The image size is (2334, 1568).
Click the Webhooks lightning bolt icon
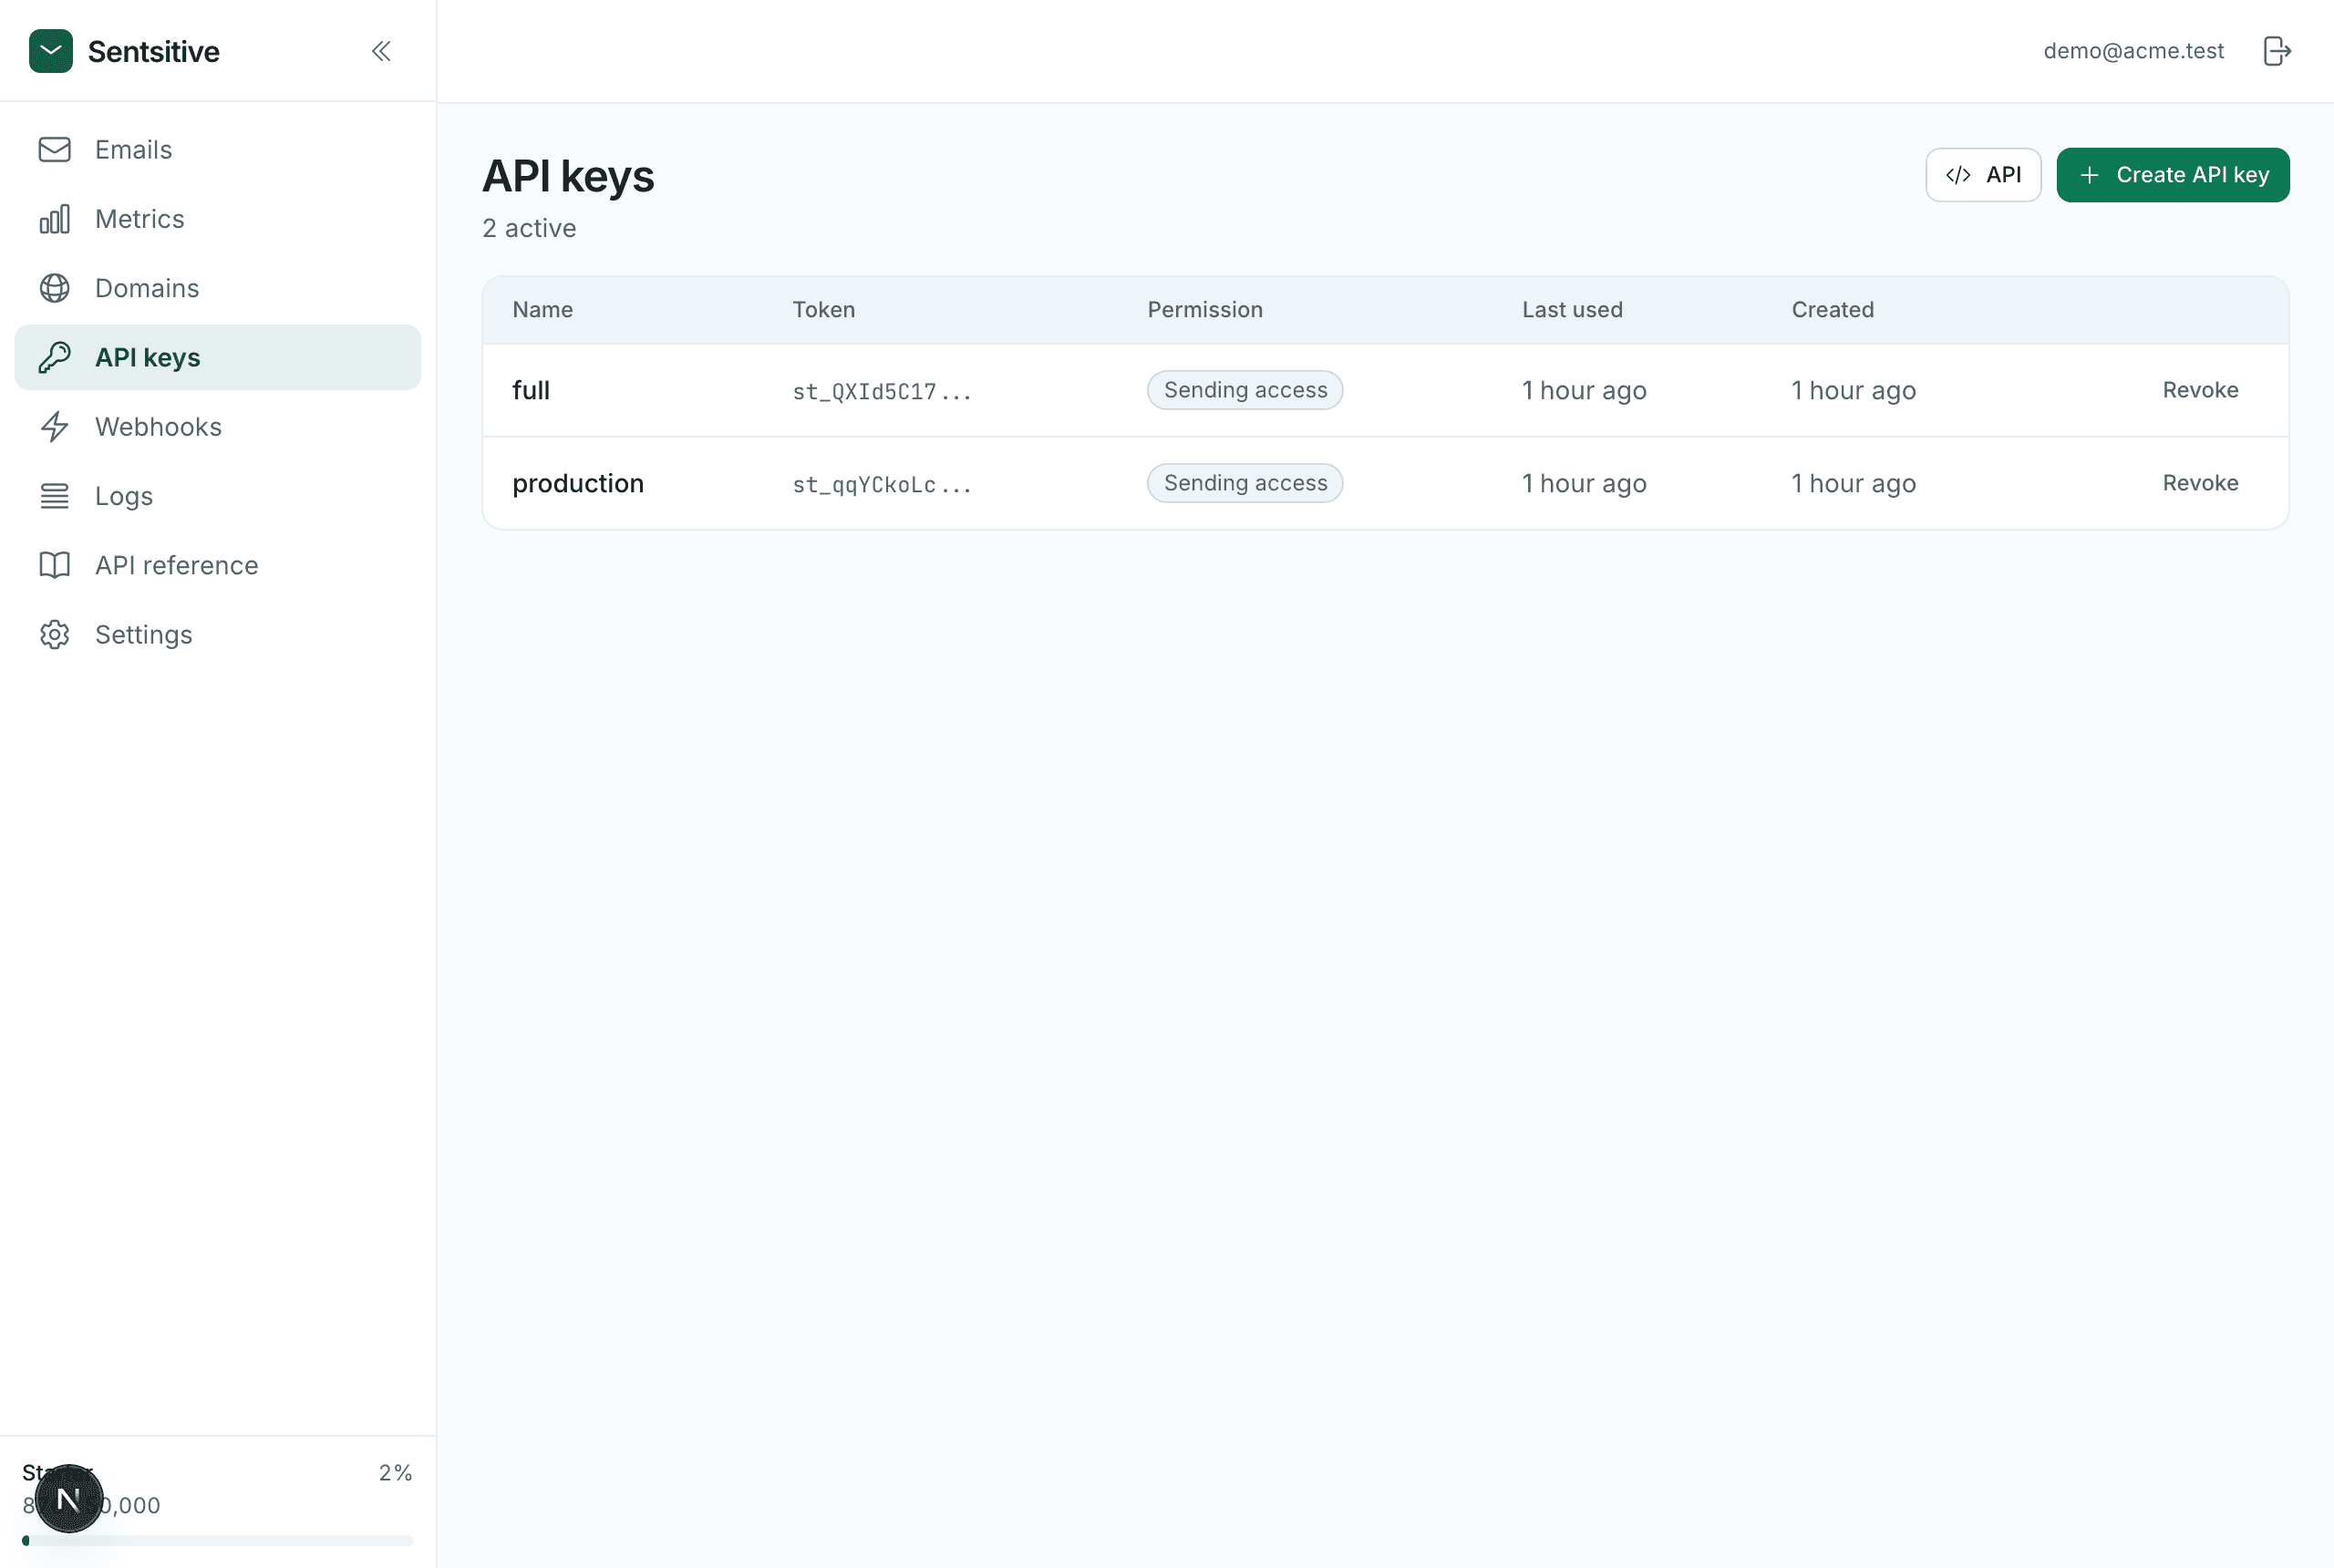(x=55, y=427)
